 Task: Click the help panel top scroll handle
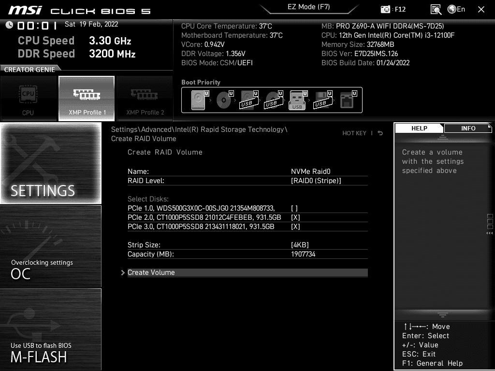(x=443, y=137)
